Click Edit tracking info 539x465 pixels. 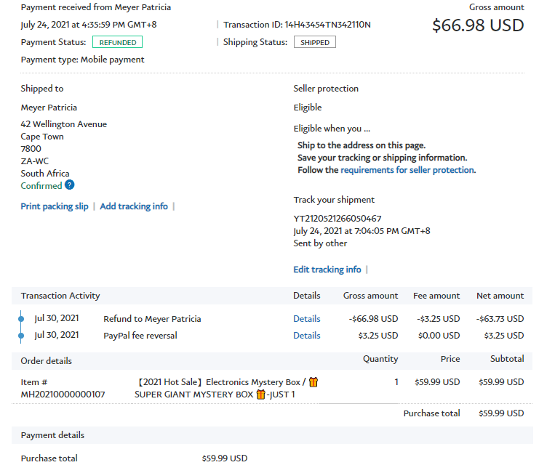[327, 270]
